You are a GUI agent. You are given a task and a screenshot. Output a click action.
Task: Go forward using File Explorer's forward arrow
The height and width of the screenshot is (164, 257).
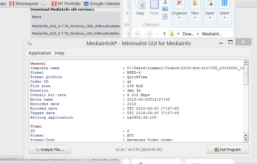[x=149, y=34]
